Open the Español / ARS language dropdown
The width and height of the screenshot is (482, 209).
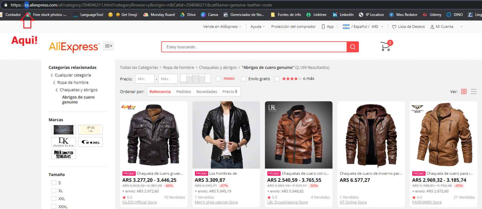pos(361,27)
